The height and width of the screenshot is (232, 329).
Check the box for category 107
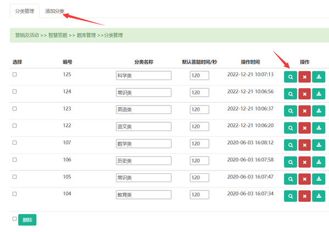click(14, 143)
